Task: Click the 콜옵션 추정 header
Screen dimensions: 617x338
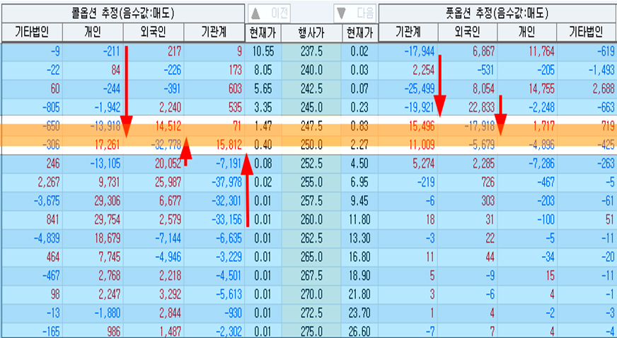Action: click(x=122, y=12)
